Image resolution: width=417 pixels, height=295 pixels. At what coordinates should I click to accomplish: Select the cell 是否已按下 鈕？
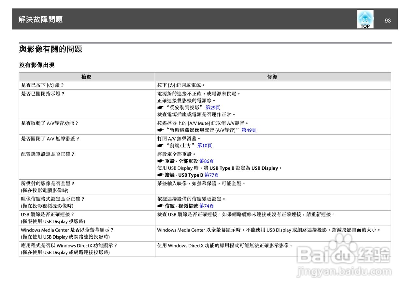coord(87,85)
